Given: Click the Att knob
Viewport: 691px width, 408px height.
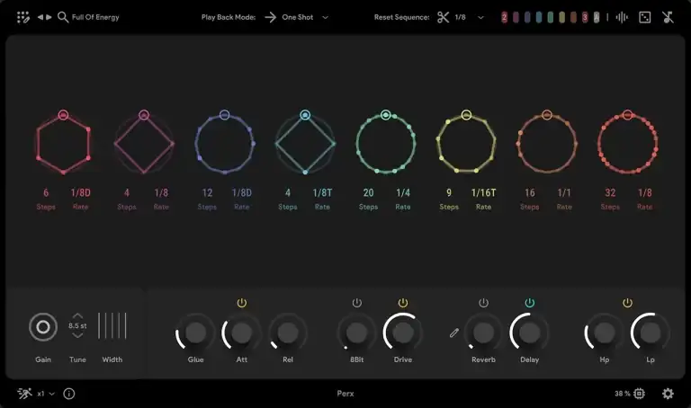Looking at the screenshot, I should pos(241,333).
